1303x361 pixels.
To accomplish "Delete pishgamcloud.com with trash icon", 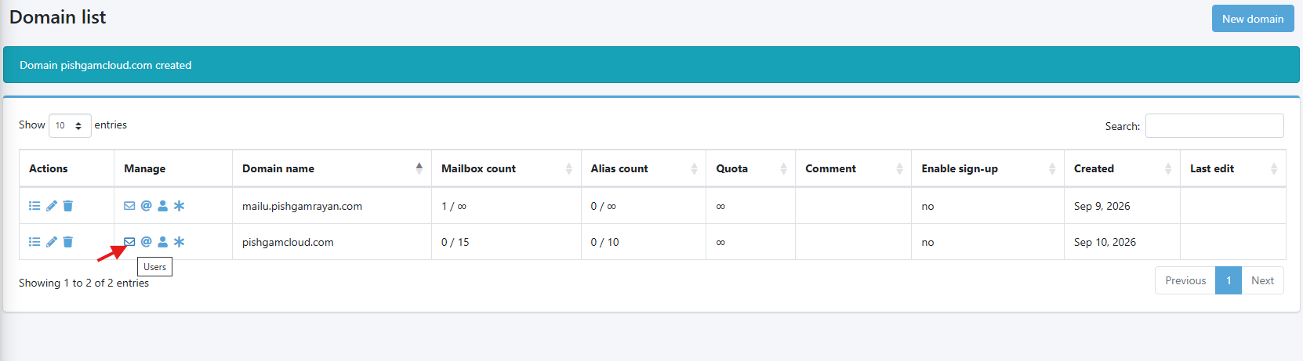I will coord(68,242).
